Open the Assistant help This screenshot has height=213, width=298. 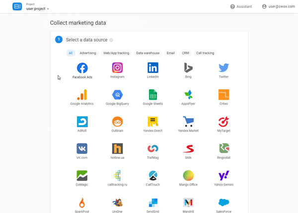[241, 6]
